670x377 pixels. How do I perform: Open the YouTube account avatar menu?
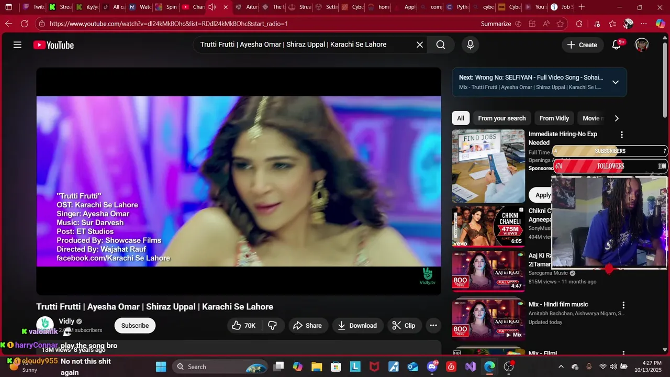tap(642, 45)
